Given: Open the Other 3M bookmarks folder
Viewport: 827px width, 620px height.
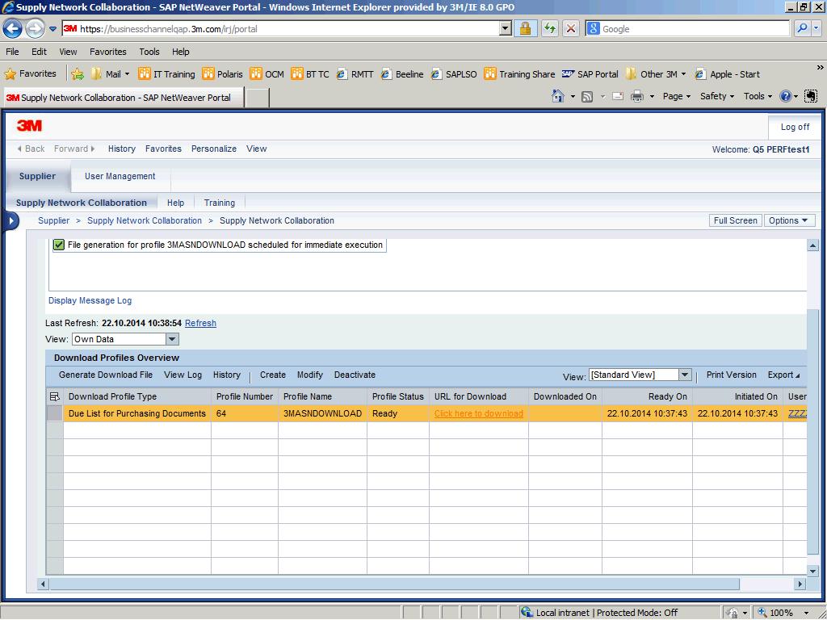Looking at the screenshot, I should point(656,74).
